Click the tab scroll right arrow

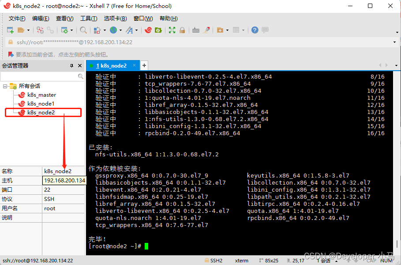click(x=386, y=65)
